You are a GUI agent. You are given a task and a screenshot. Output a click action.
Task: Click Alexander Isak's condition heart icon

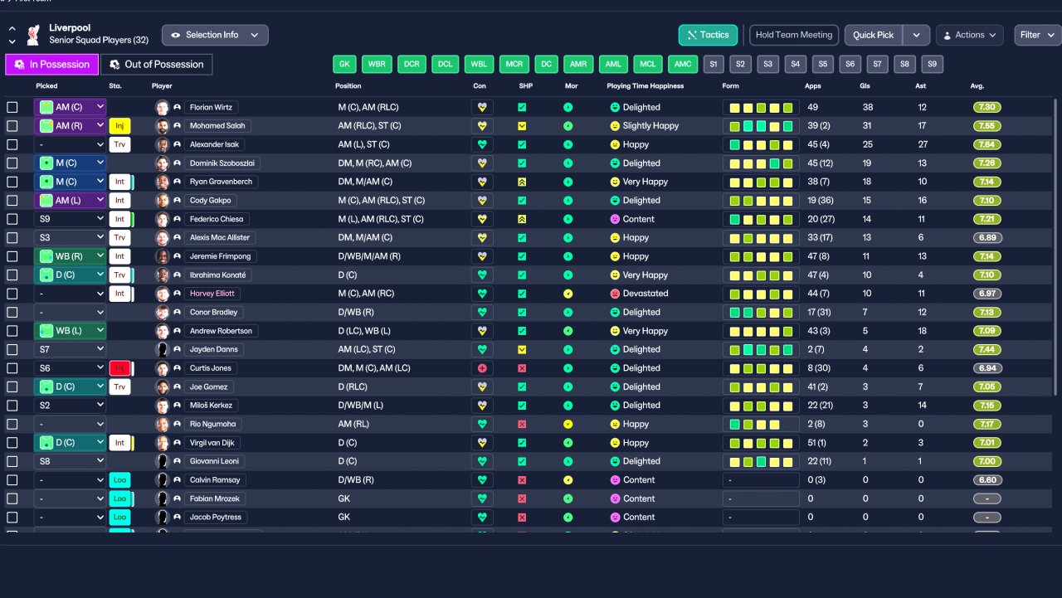[481, 144]
